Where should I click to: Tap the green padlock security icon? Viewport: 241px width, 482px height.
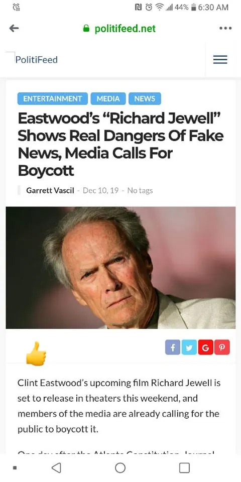pyautogui.click(x=87, y=29)
